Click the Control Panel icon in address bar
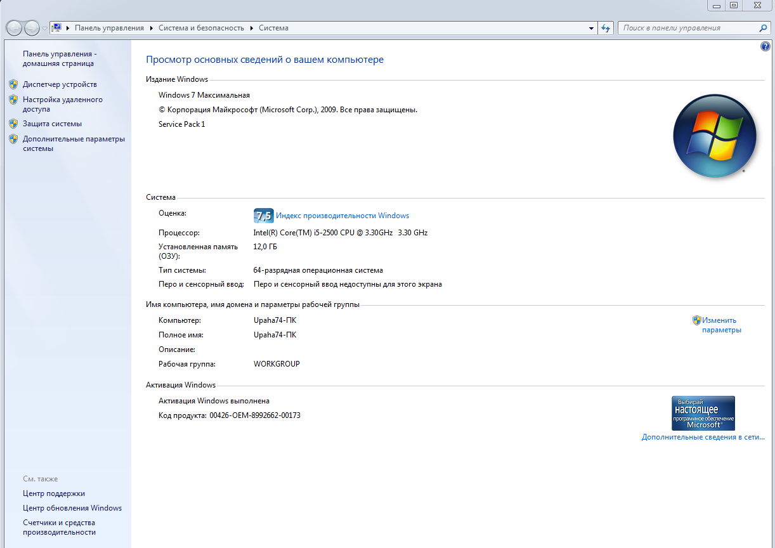 point(57,28)
